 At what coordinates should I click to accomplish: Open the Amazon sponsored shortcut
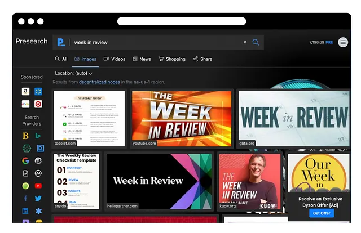click(x=25, y=91)
